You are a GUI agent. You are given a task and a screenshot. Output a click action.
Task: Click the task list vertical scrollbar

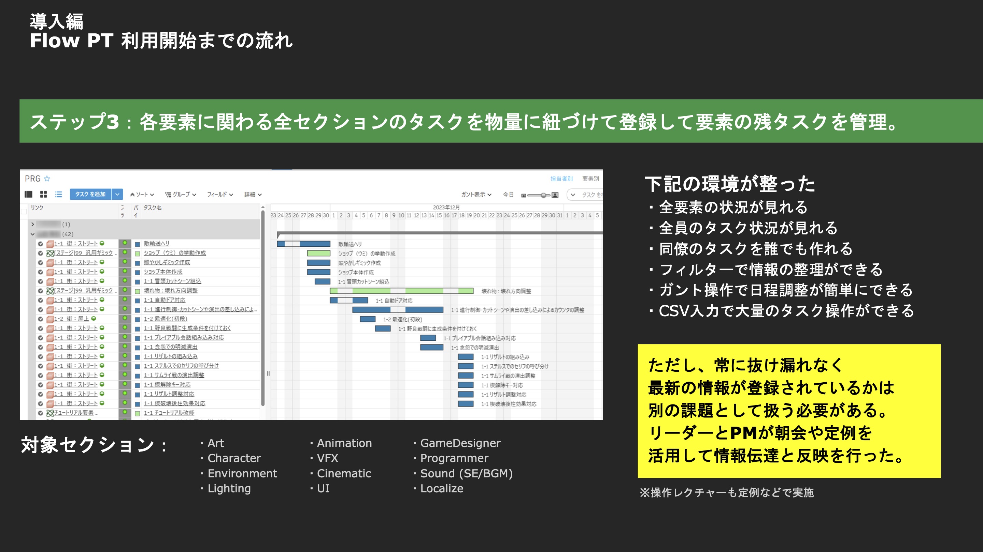click(x=262, y=309)
